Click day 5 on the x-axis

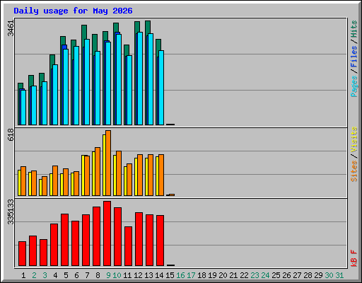[x=66, y=275]
